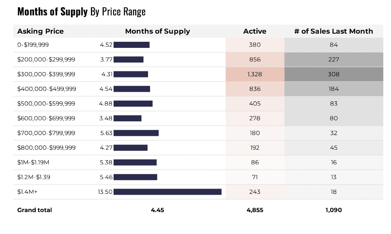Select the 1,328 active listings cell
This screenshot has height=234, width=391.
point(255,74)
